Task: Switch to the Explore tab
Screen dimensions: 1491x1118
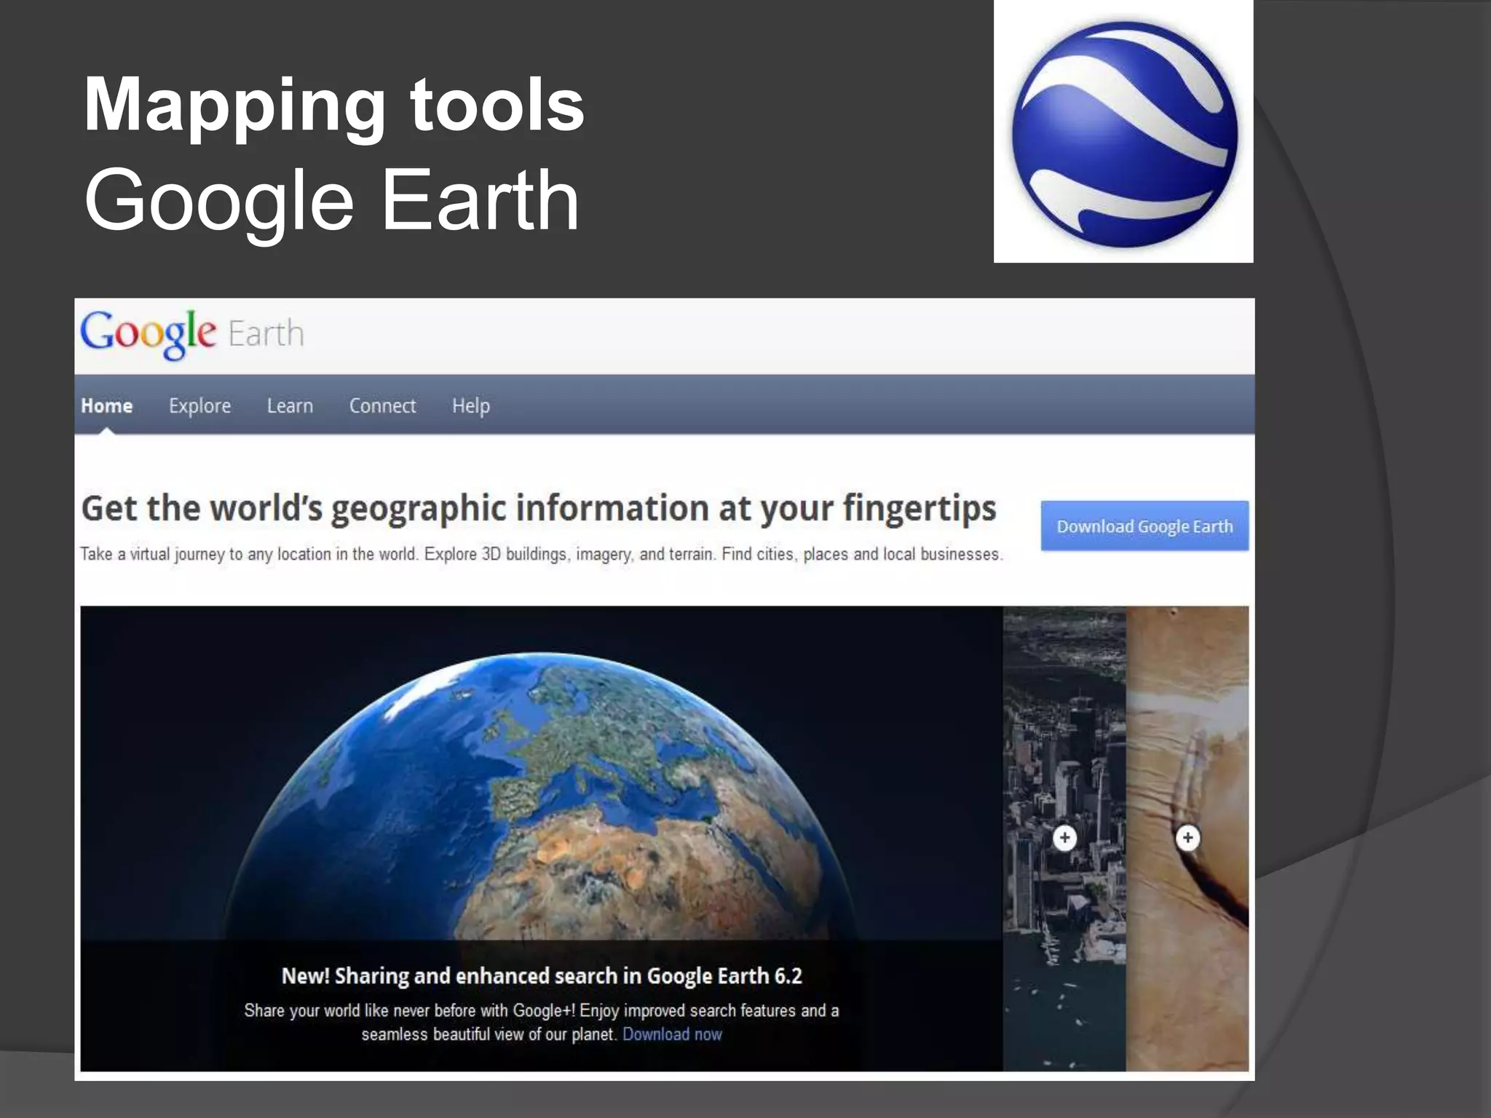Action: pos(199,405)
